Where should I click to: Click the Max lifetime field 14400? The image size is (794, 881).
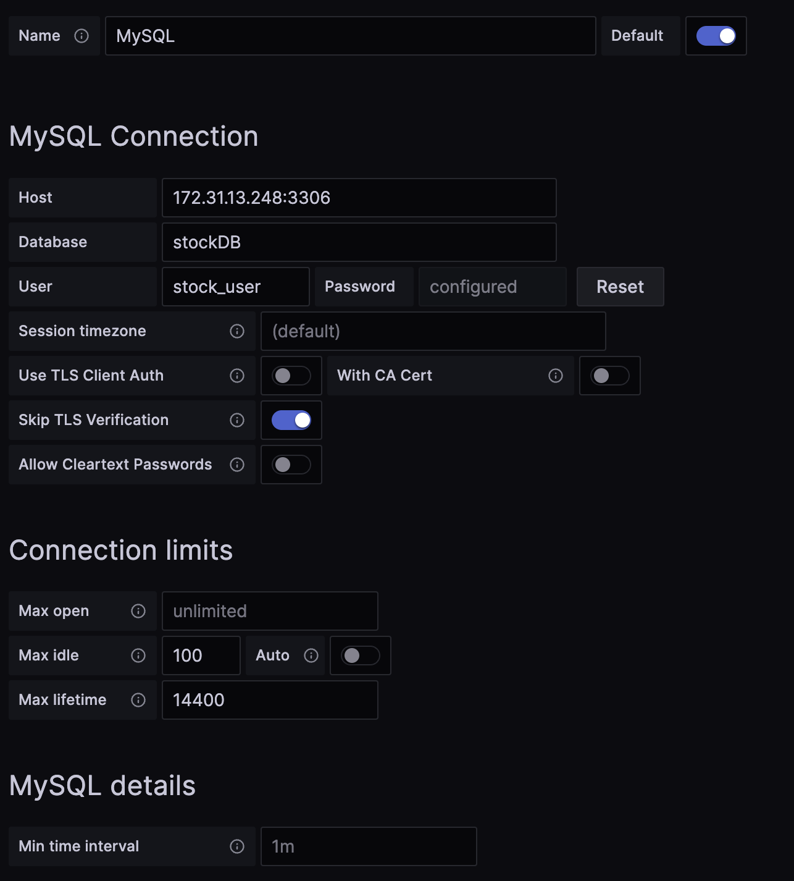click(270, 700)
